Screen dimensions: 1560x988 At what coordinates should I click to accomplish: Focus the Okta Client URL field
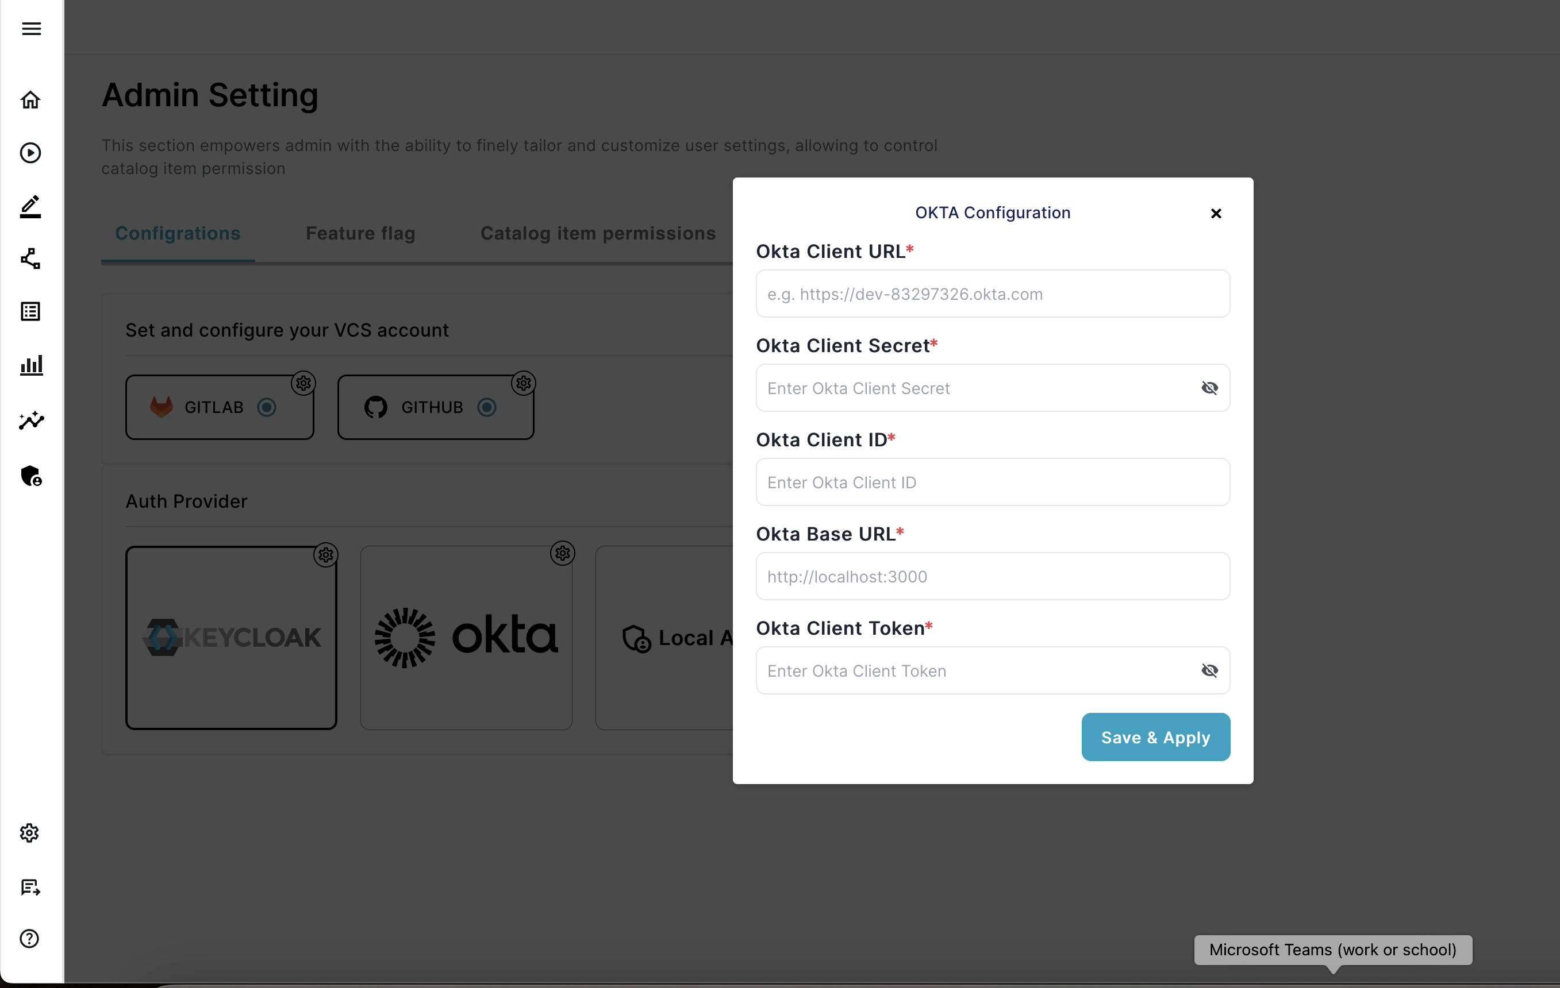point(993,294)
